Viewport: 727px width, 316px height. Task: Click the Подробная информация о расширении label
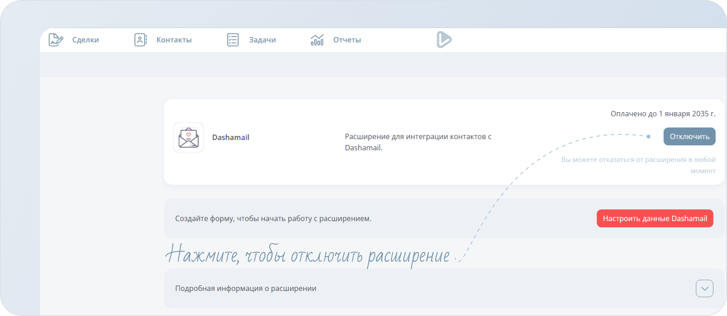[x=246, y=288]
